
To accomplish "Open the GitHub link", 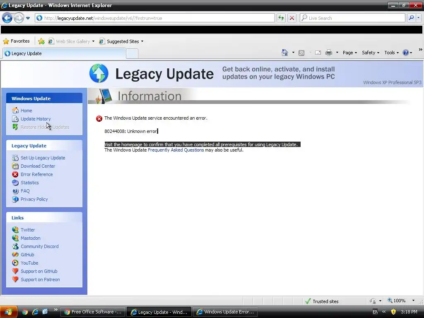I will click(x=27, y=255).
